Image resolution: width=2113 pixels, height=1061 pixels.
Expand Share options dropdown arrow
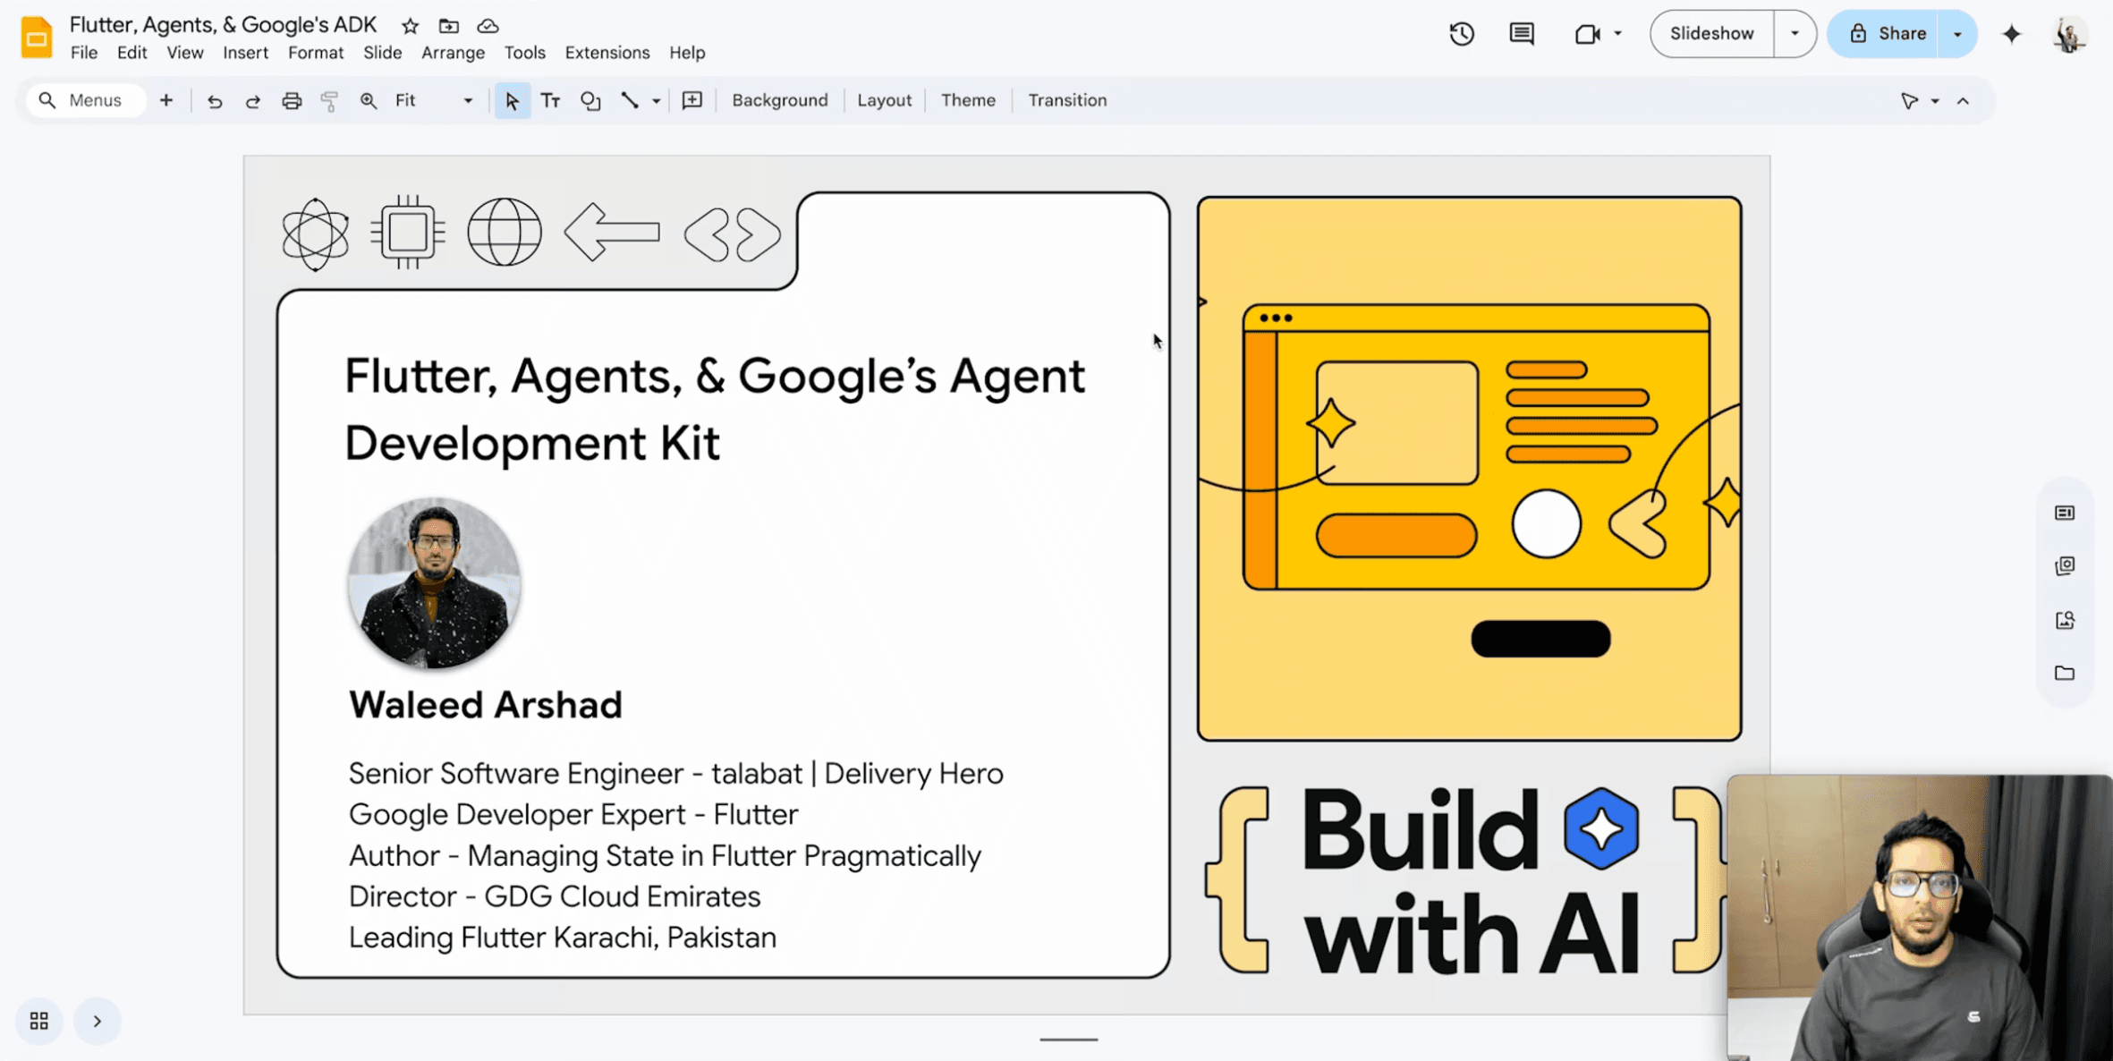click(1957, 34)
